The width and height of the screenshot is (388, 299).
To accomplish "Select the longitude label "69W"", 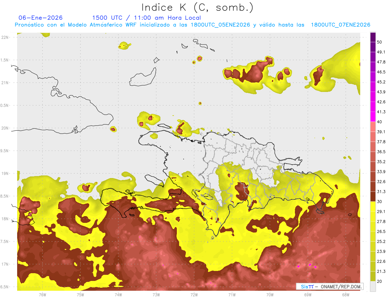I will [x=307, y=295].
